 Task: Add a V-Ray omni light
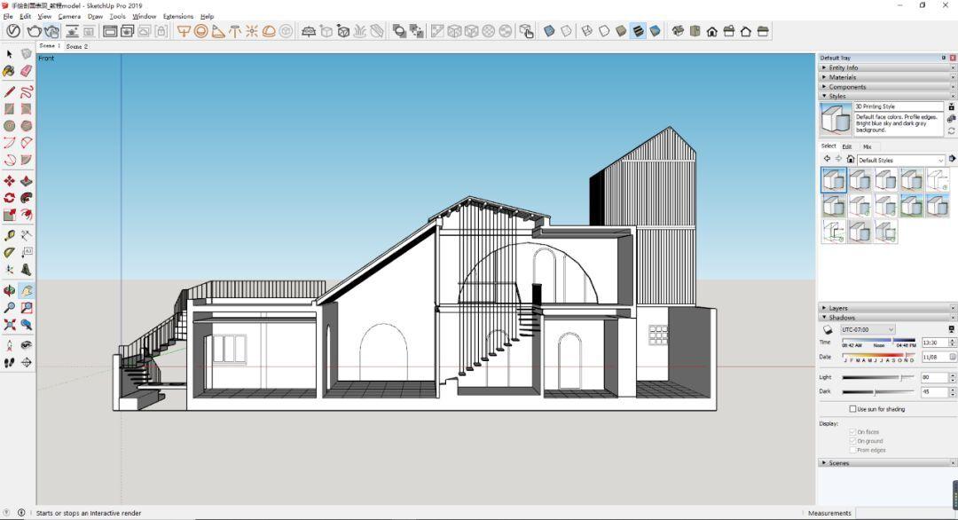point(252,31)
